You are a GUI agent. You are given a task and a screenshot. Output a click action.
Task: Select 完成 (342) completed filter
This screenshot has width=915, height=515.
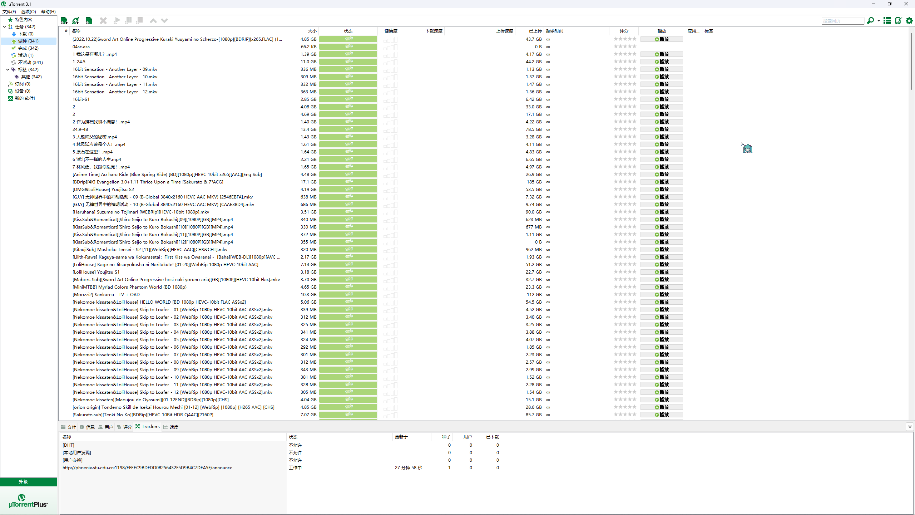[28, 48]
